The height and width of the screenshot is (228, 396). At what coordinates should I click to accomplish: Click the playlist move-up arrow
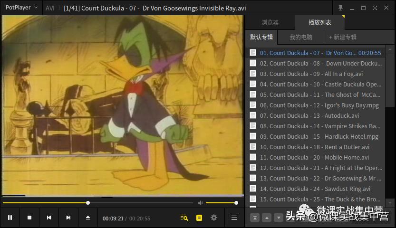[x=267, y=218]
